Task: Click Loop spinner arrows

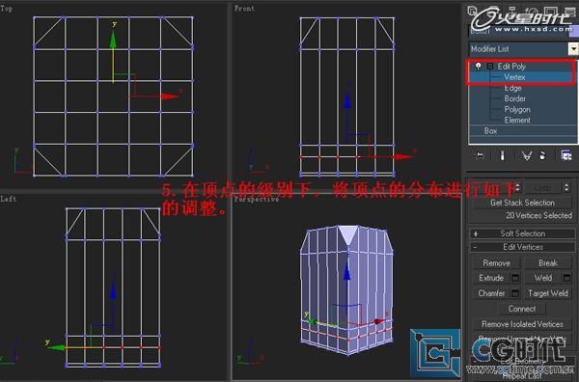Action: (x=566, y=187)
